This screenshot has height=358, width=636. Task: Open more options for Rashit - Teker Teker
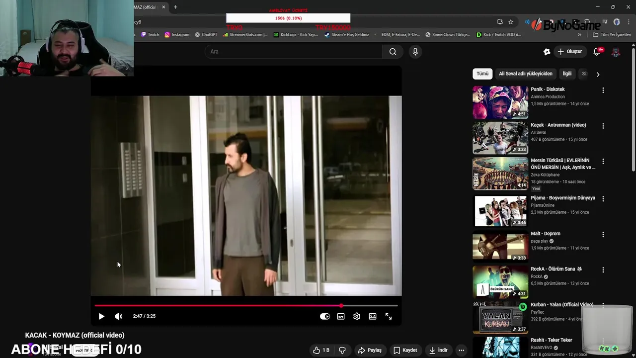(603, 341)
